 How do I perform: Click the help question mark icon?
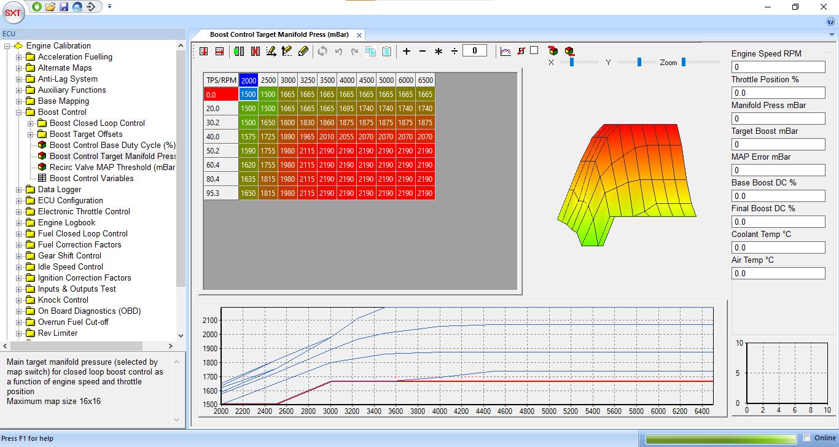830,21
